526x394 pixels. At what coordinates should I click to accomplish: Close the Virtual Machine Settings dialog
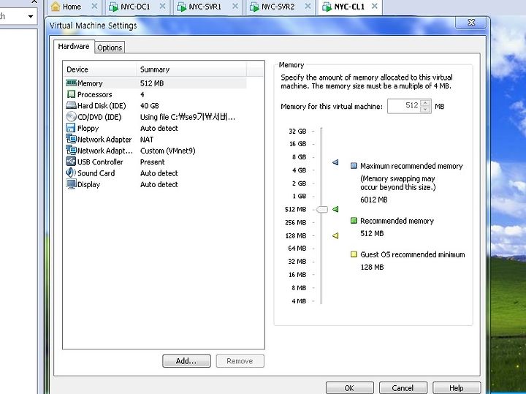(471, 22)
